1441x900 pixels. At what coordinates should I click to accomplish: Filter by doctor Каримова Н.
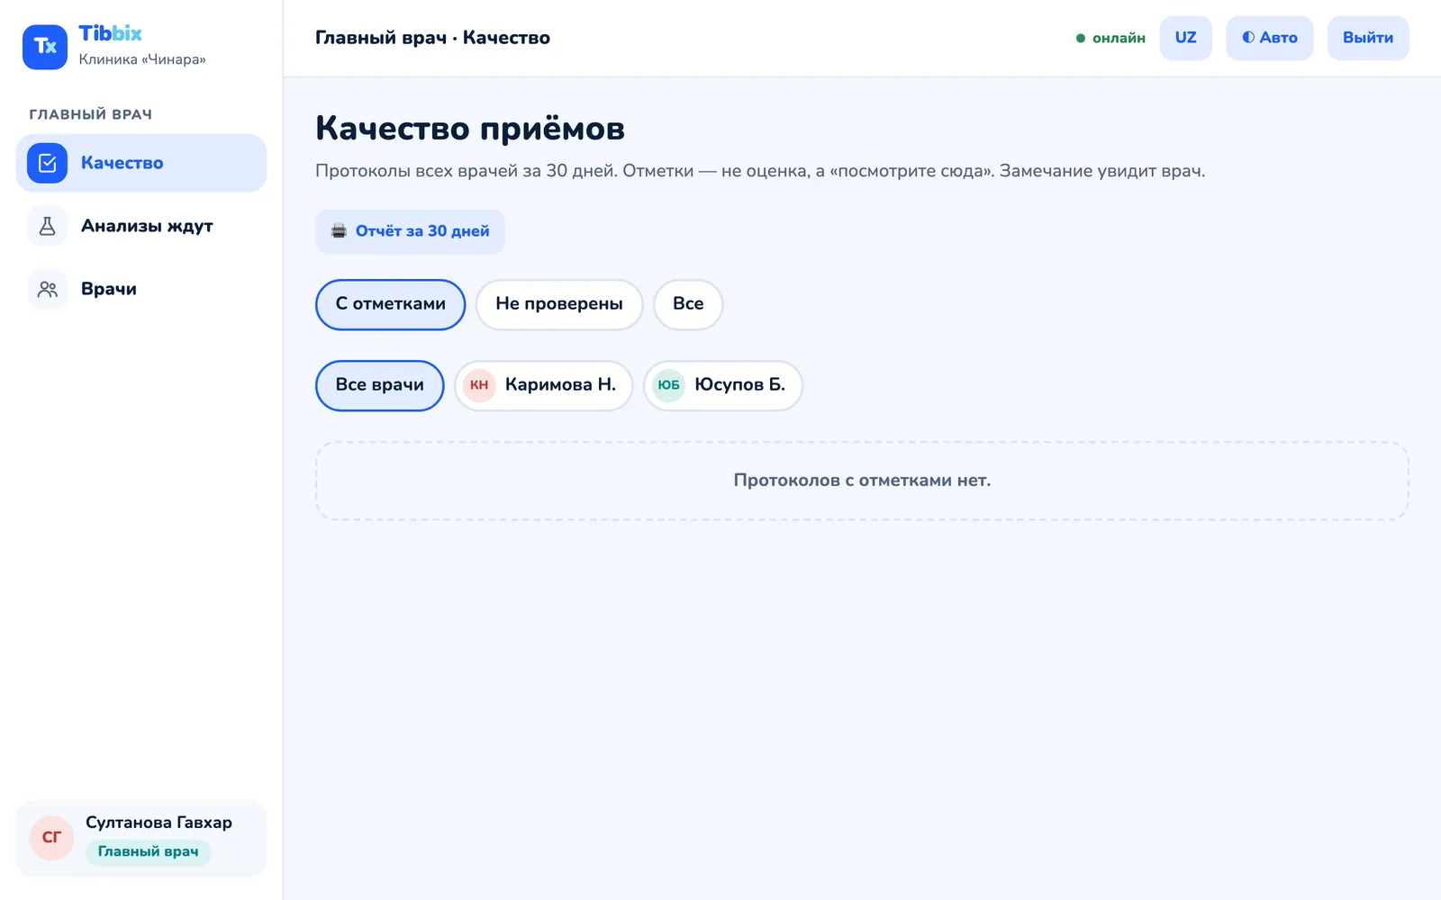tap(543, 385)
